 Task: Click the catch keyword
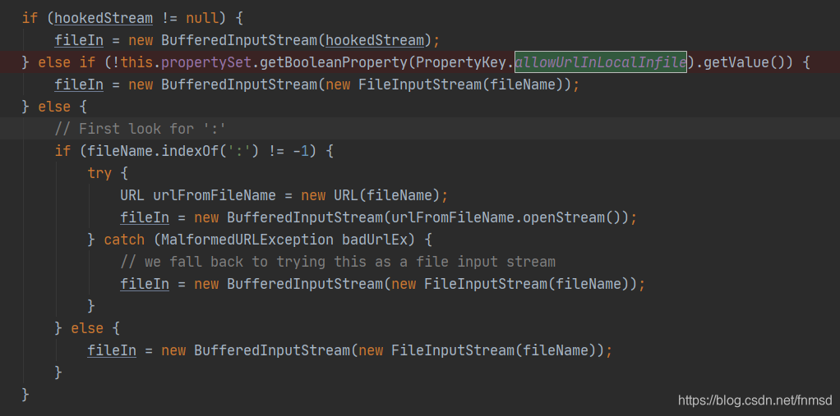pyautogui.click(x=124, y=240)
